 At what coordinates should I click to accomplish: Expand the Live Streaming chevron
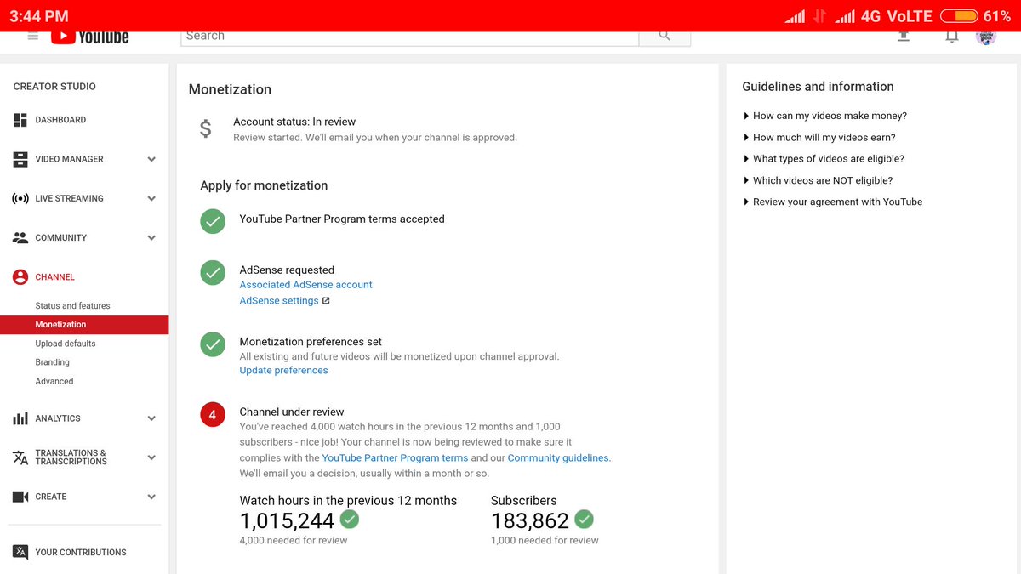[x=151, y=198]
